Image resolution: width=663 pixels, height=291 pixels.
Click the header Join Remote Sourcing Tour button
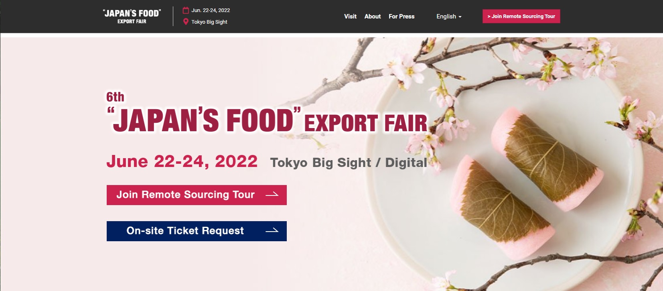(x=521, y=16)
